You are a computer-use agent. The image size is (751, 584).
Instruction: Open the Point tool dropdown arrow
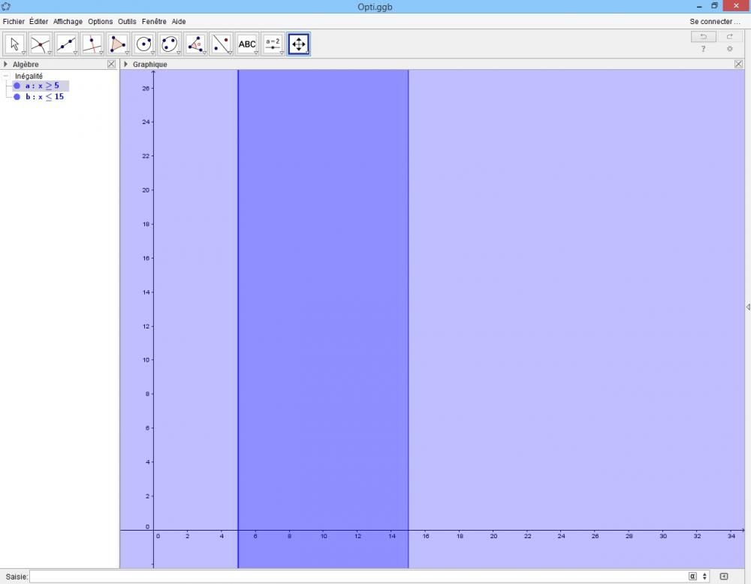[50, 53]
